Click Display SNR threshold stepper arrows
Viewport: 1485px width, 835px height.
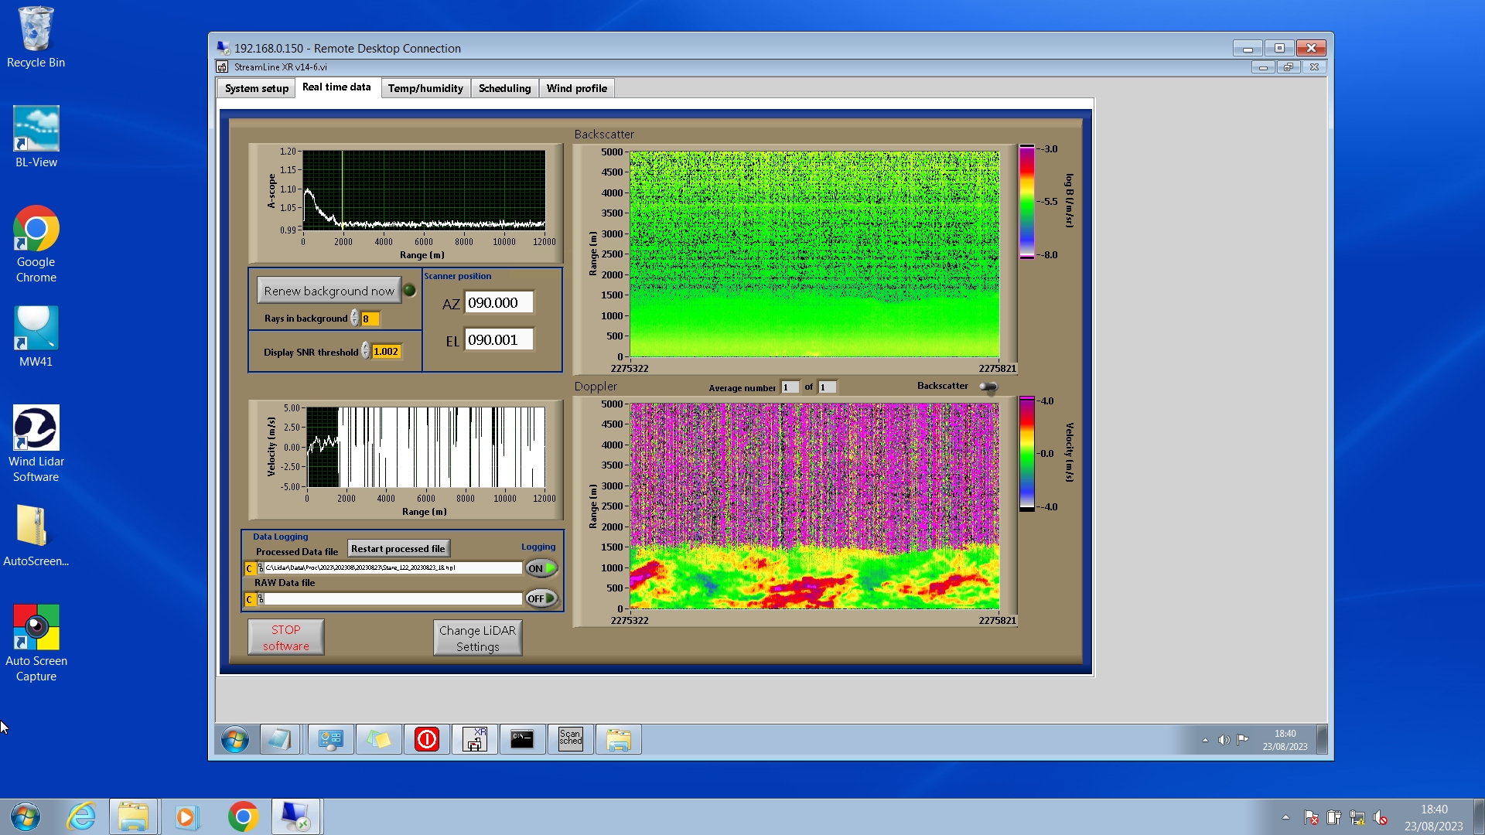[366, 352]
